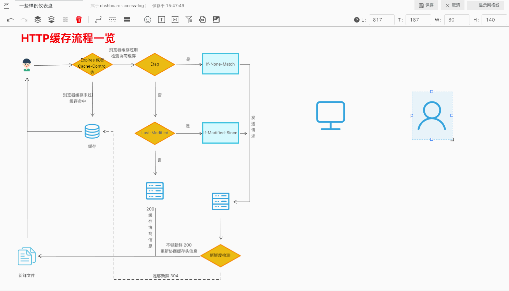The width and height of the screenshot is (509, 291).
Task: Insert a Markdown box element
Action: [175, 20]
